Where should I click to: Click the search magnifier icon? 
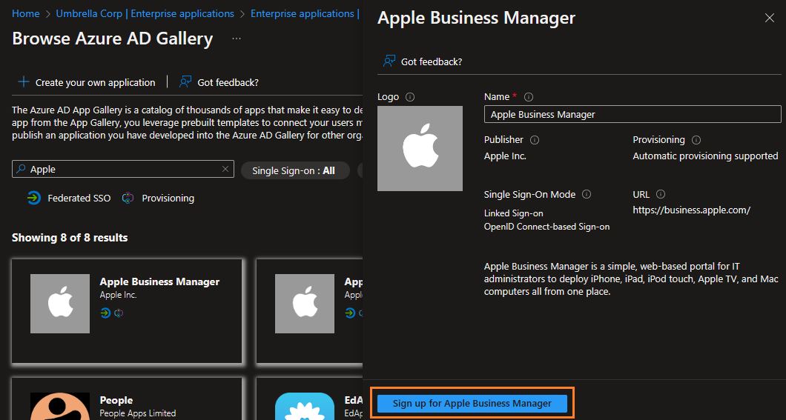21,169
